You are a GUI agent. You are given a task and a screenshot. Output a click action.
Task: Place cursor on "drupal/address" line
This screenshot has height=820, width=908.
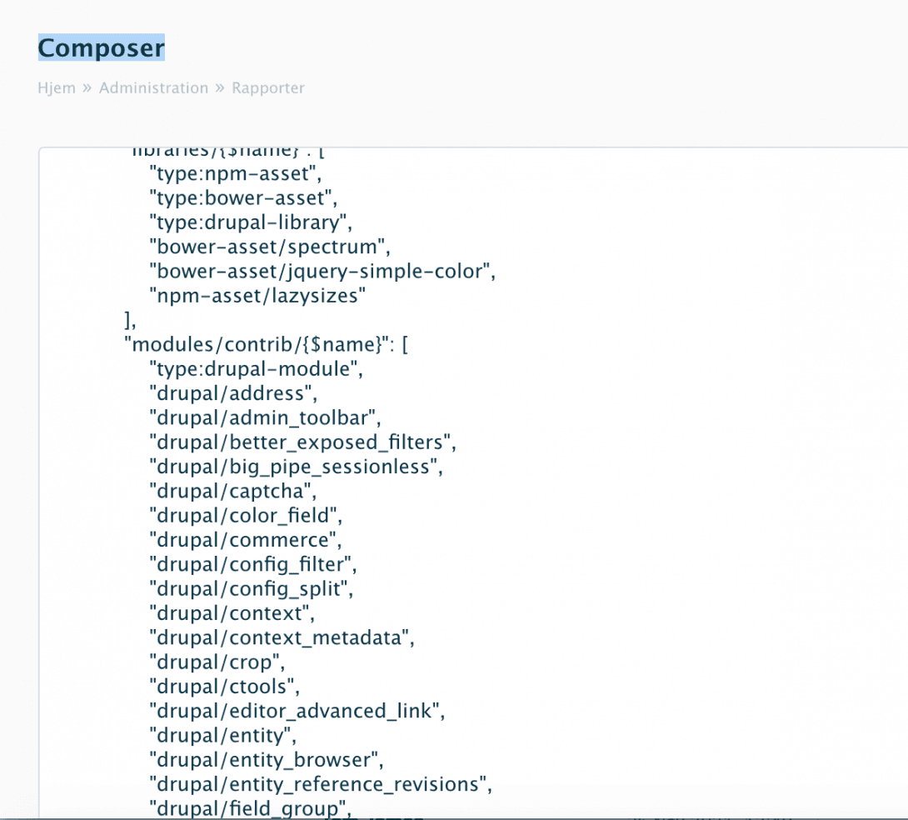click(x=232, y=392)
